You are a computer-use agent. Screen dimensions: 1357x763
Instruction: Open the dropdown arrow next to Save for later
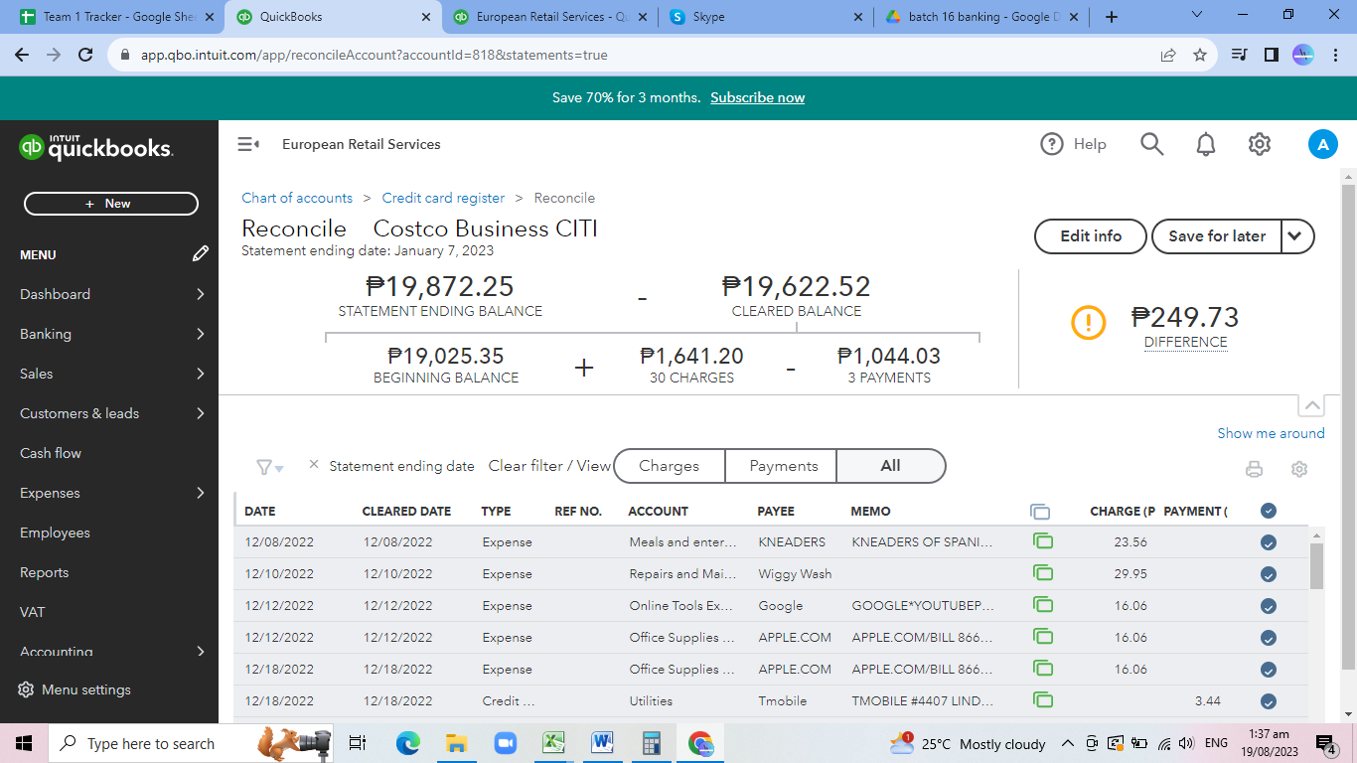point(1296,236)
